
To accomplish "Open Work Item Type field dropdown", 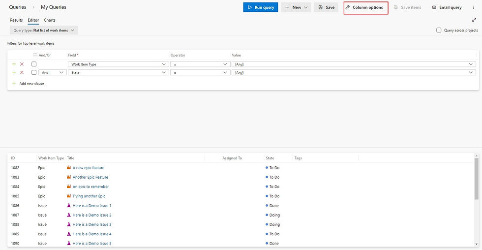I will [x=119, y=64].
